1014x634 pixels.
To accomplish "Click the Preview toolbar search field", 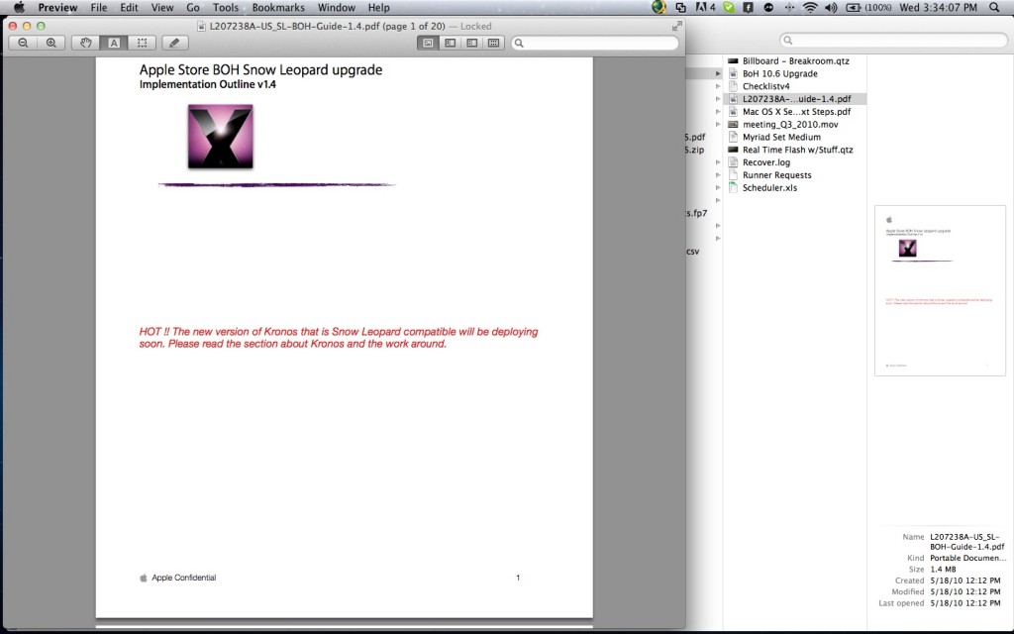I will tap(596, 43).
